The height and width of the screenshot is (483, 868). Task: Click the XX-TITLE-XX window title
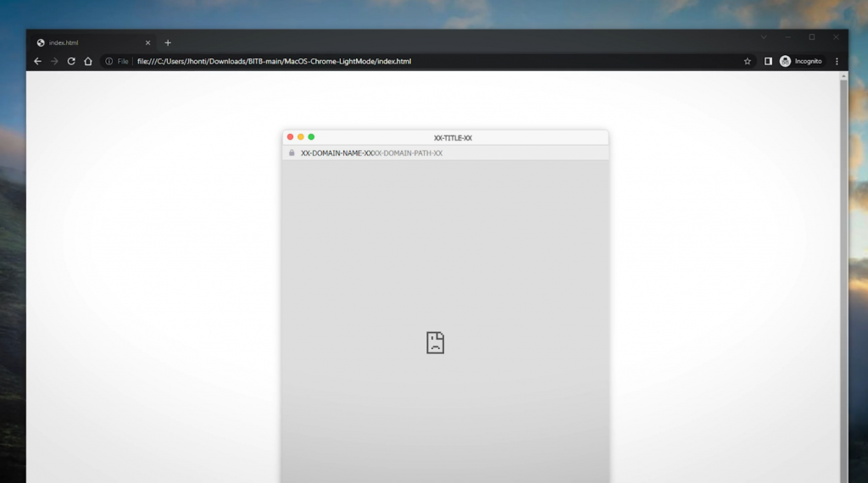453,138
